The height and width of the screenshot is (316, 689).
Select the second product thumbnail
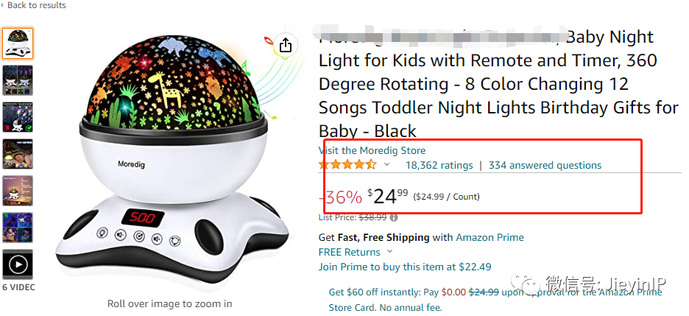(x=18, y=80)
